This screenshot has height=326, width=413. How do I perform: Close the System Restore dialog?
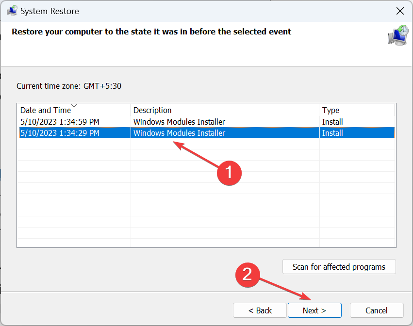coord(400,11)
